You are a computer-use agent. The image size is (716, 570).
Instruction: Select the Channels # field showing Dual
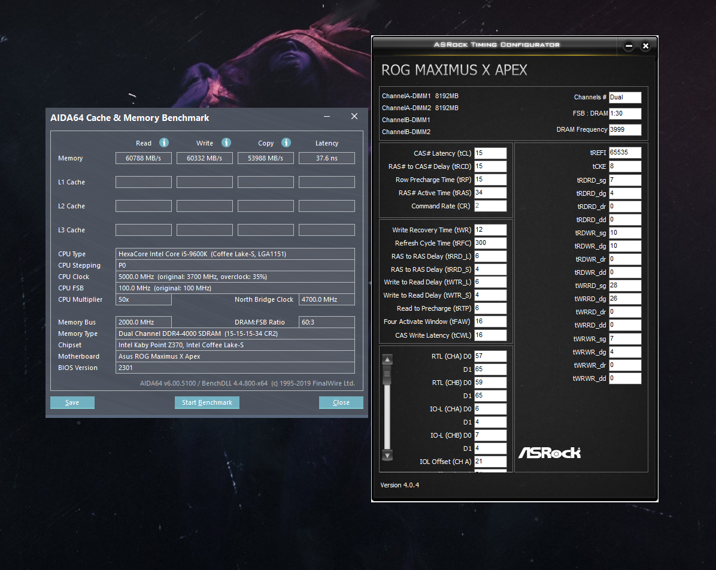tap(625, 97)
